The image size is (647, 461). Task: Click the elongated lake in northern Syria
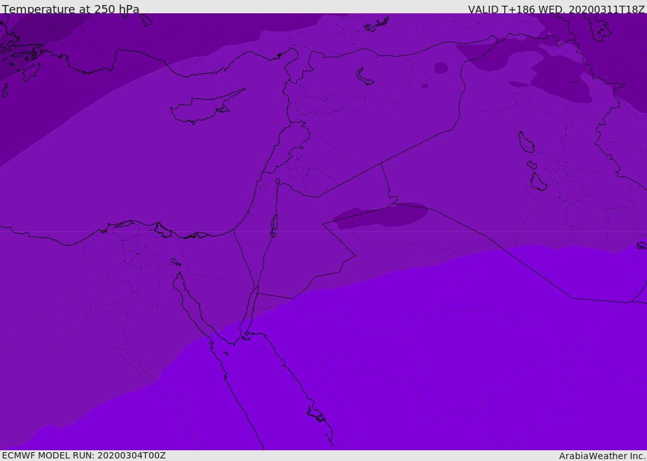[x=365, y=77]
